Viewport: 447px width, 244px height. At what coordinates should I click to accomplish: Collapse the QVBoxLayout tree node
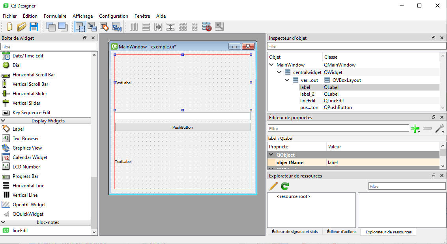[x=287, y=80]
